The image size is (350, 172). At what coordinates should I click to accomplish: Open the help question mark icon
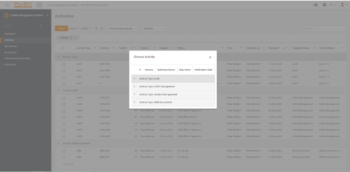pos(324,4)
